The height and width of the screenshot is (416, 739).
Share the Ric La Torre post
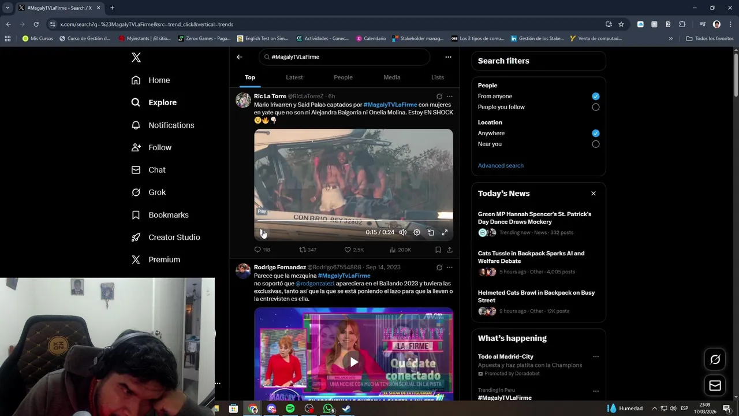coord(450,250)
